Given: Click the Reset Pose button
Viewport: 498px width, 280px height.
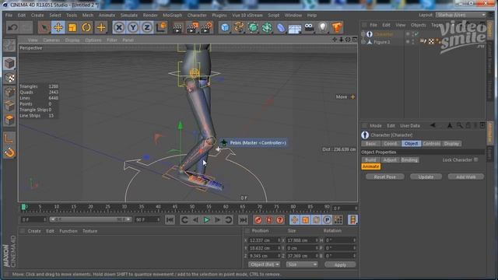Looking at the screenshot, I should (385, 177).
